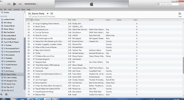This screenshot has width=184, height=100.
Task: Select the On-The-Go 1 playlist
Action: pyautogui.click(x=9, y=87)
